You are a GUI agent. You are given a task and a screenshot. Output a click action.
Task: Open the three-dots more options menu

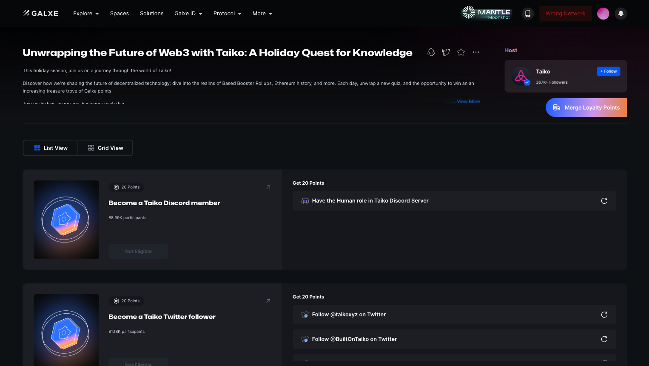(x=476, y=52)
